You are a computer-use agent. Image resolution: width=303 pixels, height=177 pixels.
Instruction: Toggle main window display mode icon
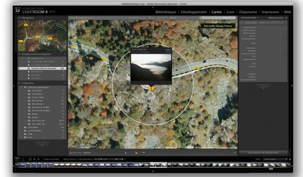point(17,159)
